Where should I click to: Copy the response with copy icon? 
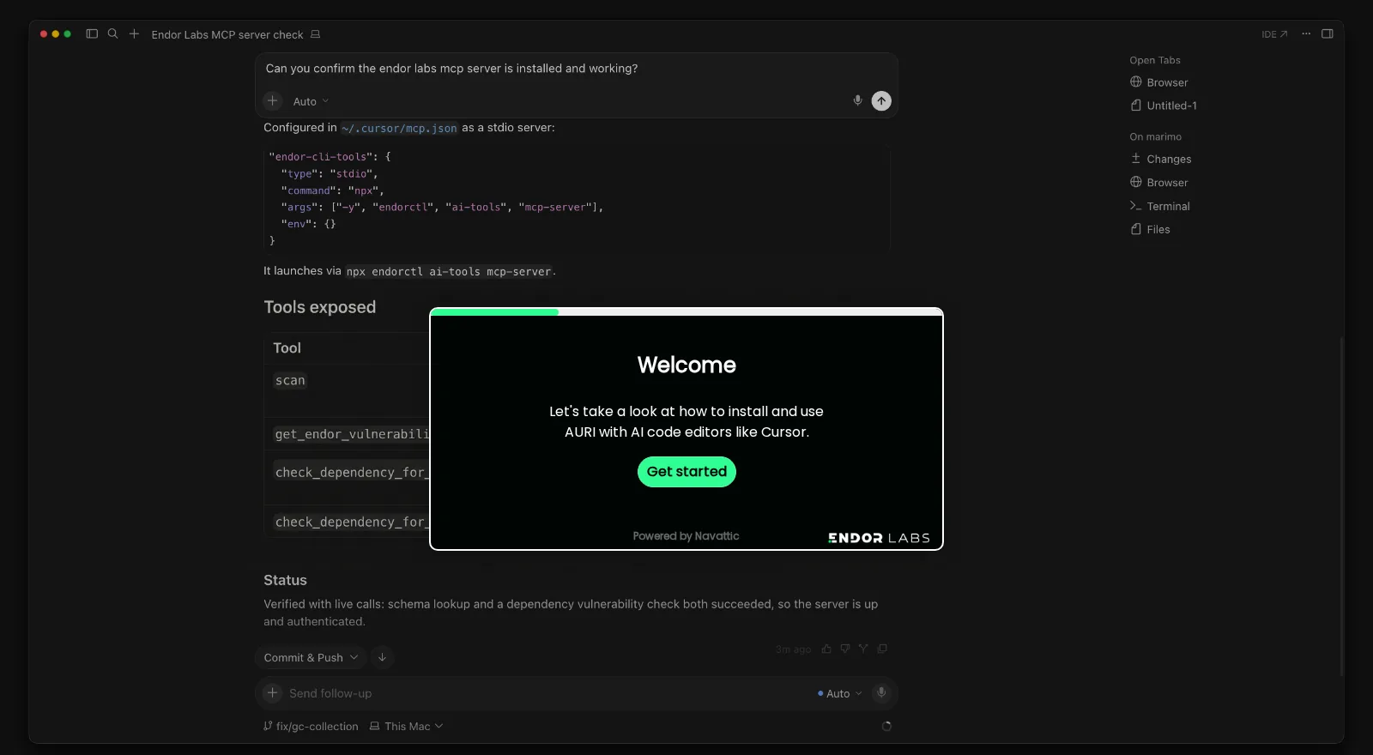882,649
